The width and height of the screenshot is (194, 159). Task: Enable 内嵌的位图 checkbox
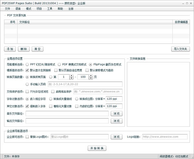77,106
